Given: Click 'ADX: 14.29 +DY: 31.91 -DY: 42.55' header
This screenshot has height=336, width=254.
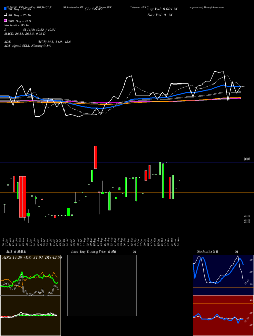Looking at the screenshot, I should point(32,258).
